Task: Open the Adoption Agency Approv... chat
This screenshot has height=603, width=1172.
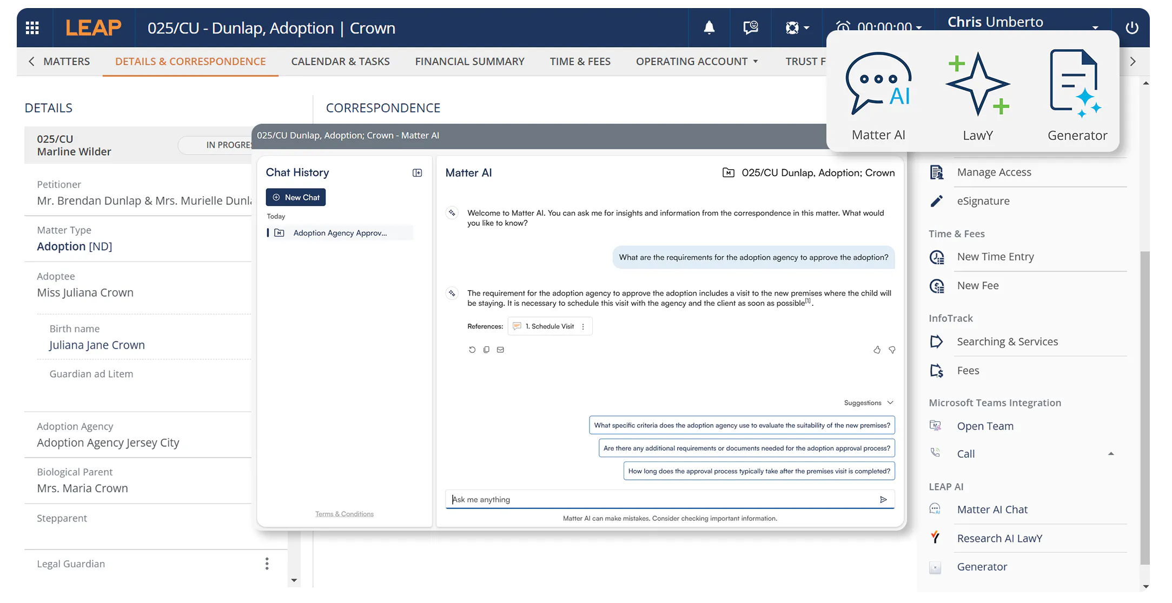Action: coord(340,233)
